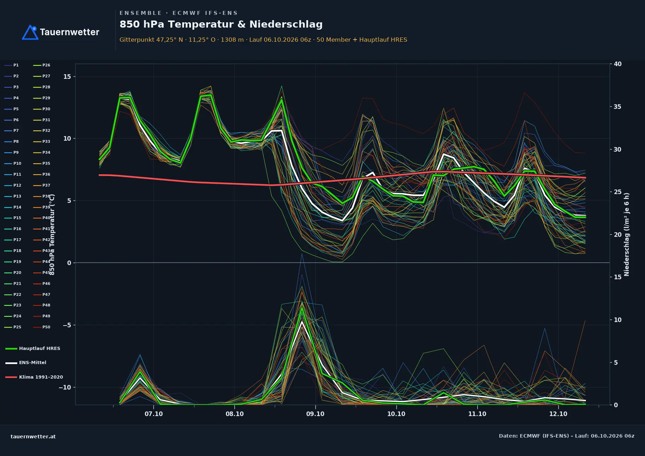Click the Tauernwetter mountain logo icon

[30, 32]
